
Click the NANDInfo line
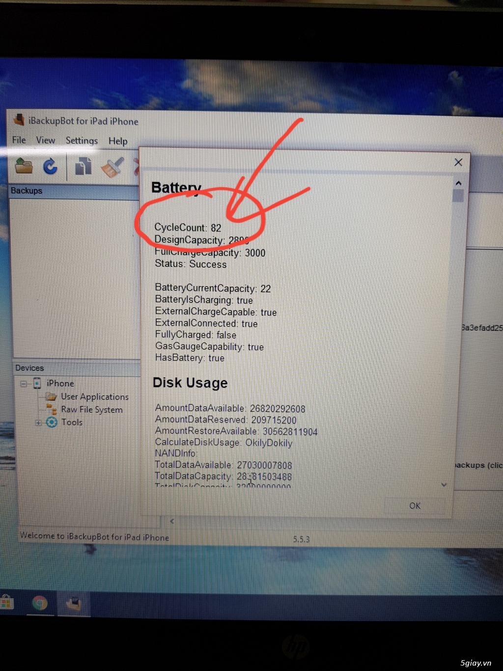coord(175,453)
